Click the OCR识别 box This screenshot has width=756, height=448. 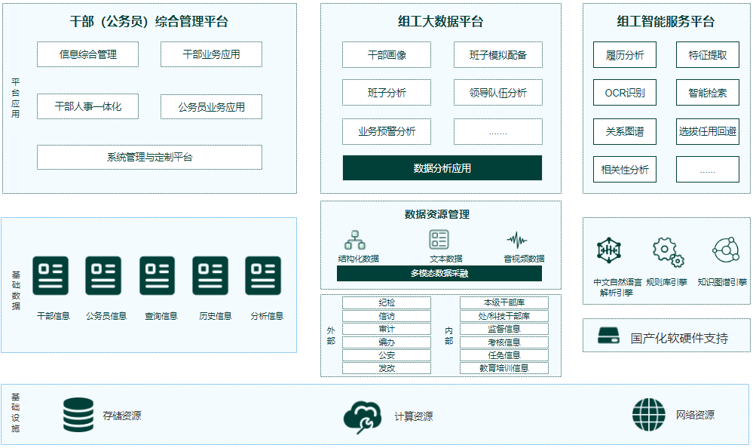point(625,94)
